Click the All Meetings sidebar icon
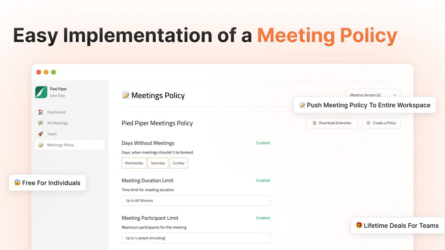Viewport: 445px width, 250px height. [x=41, y=123]
